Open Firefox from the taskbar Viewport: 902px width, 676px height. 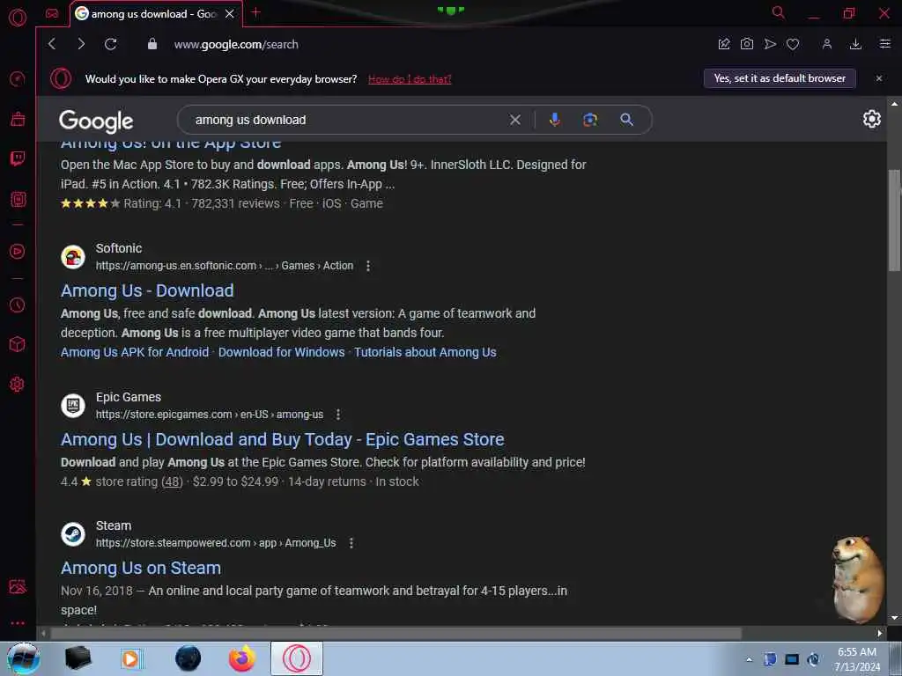pos(242,658)
